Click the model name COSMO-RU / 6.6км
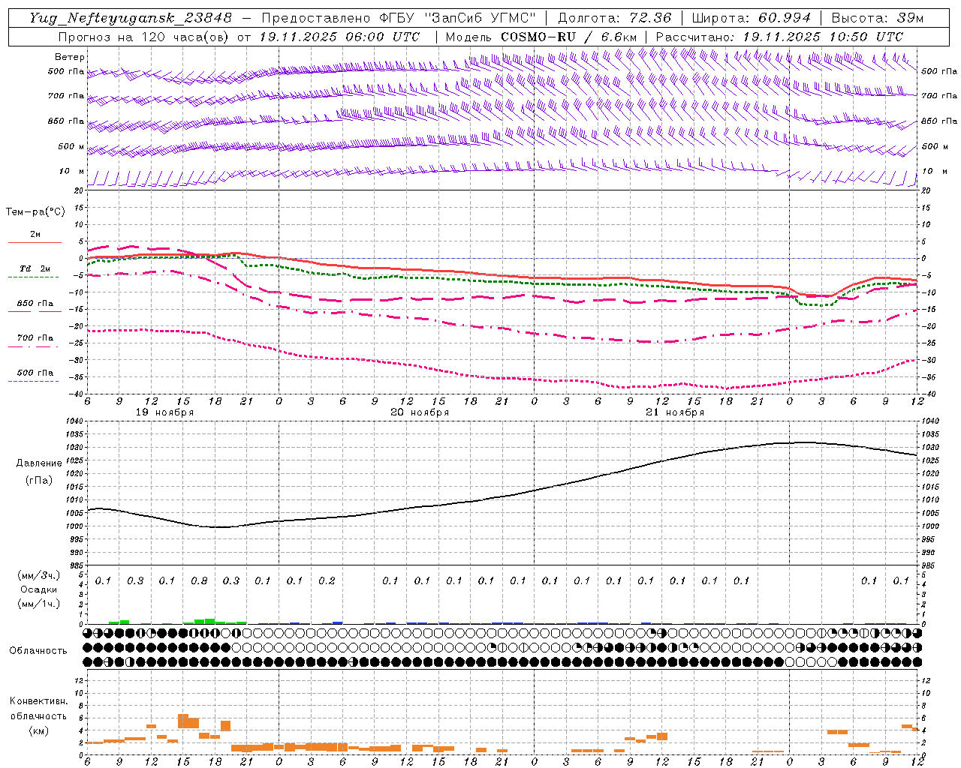This screenshot has height=768, width=961. [569, 37]
